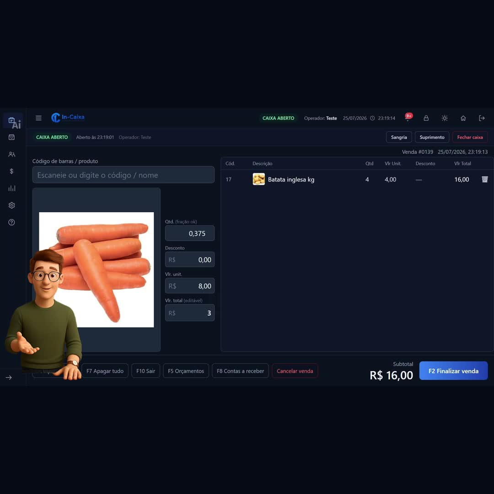Open the POS register sidebar icon
494x494 pixels.
coord(11,120)
